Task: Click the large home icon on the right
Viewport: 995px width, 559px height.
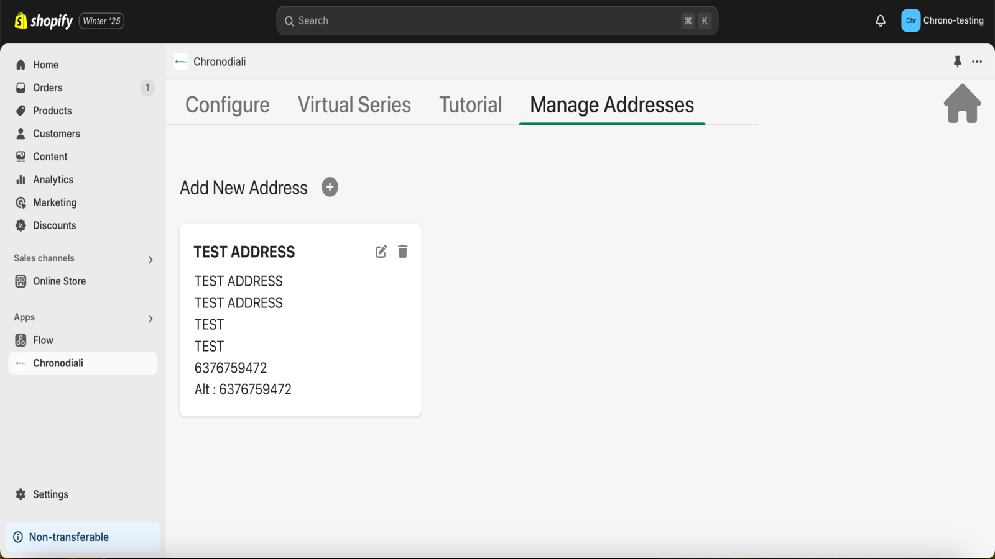Action: (x=961, y=104)
